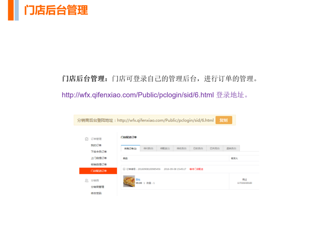The width and height of the screenshot is (319, 239).
Task: Click the 分销商 section header
Action: pos(95,180)
